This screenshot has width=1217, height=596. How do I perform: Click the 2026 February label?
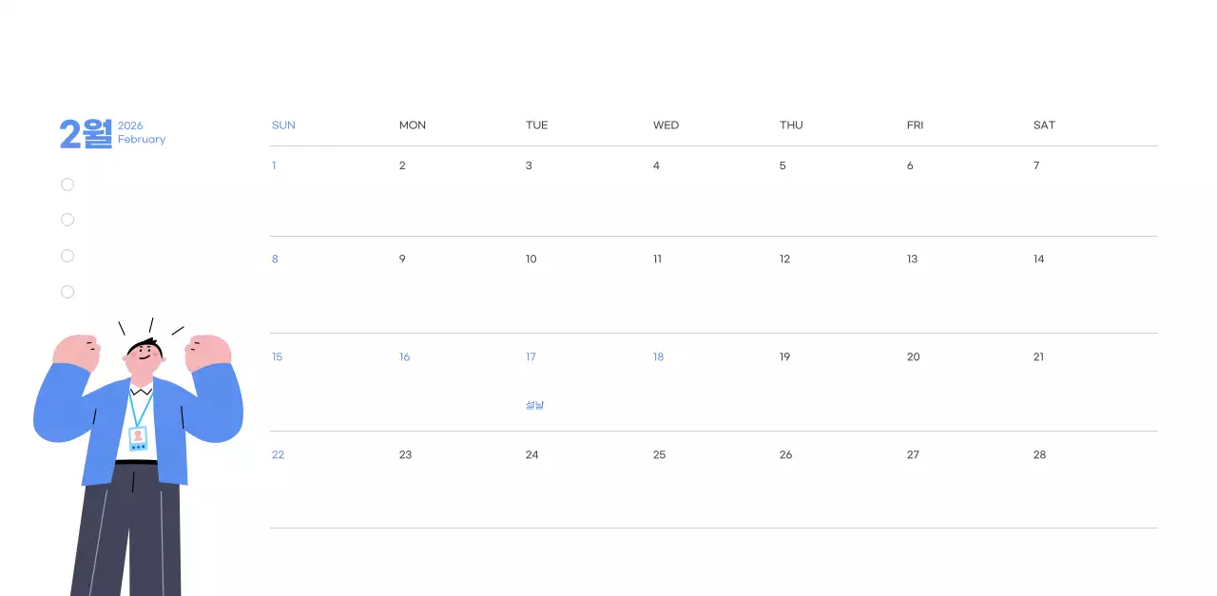click(x=141, y=133)
